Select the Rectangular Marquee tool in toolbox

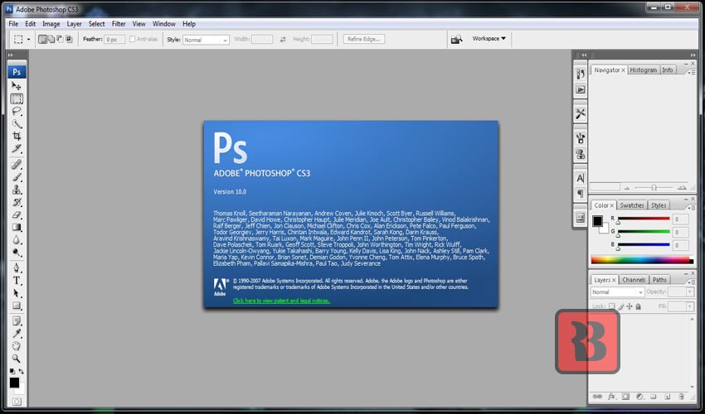click(17, 99)
